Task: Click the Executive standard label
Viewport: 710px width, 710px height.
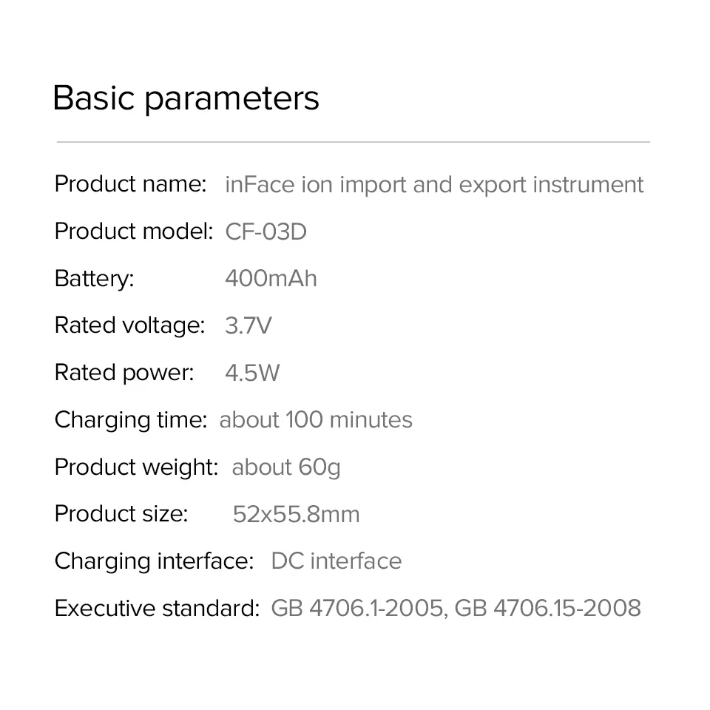Action: pos(157,608)
